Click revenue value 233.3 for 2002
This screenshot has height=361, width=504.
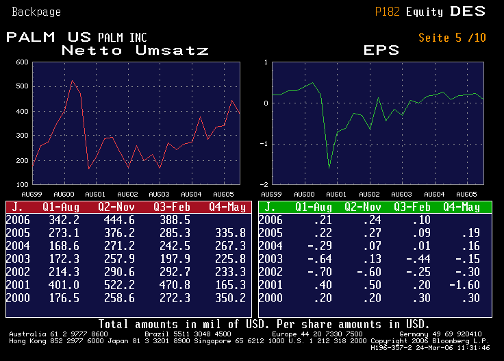pyautogui.click(x=231, y=272)
